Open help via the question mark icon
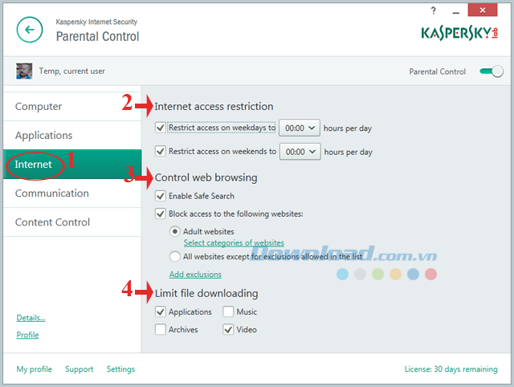514x387 pixels. 434,10
